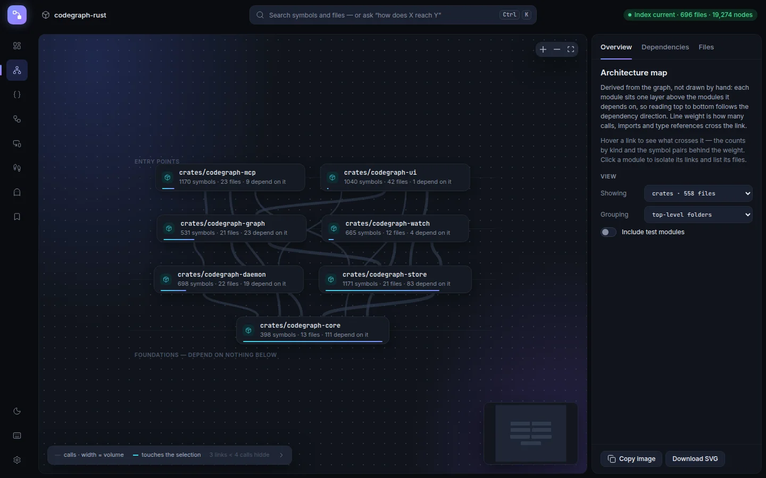
Task: Open the Grouping top-level folders dropdown
Action: [x=698, y=215]
